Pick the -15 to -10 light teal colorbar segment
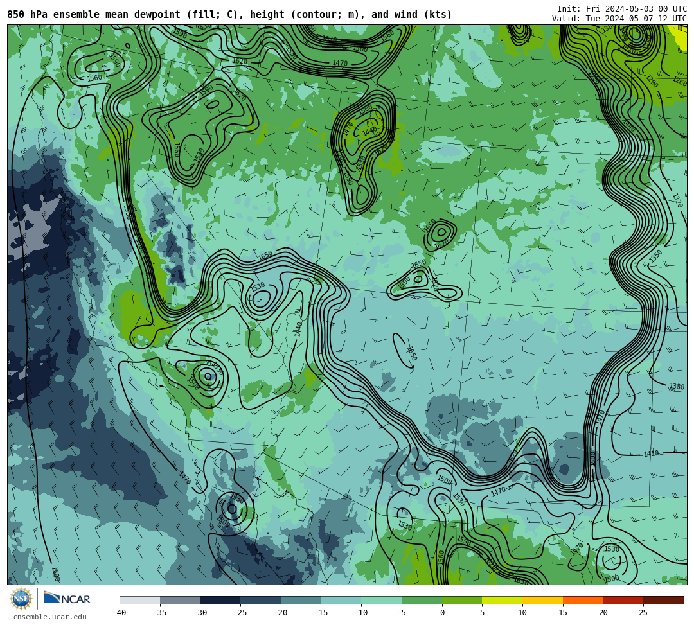Image resolution: width=694 pixels, height=625 pixels. coord(341,600)
